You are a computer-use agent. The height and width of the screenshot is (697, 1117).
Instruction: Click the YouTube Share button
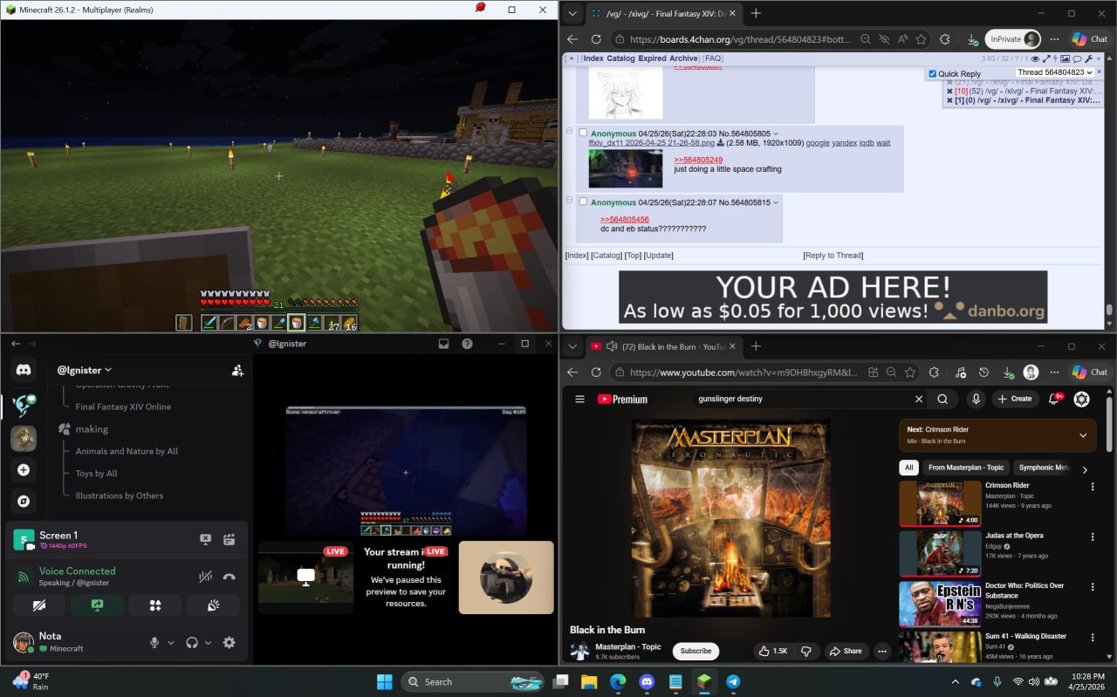point(846,651)
